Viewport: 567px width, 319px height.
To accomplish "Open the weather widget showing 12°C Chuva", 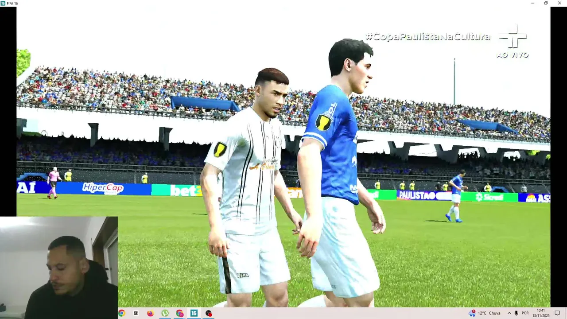I will pyautogui.click(x=485, y=313).
